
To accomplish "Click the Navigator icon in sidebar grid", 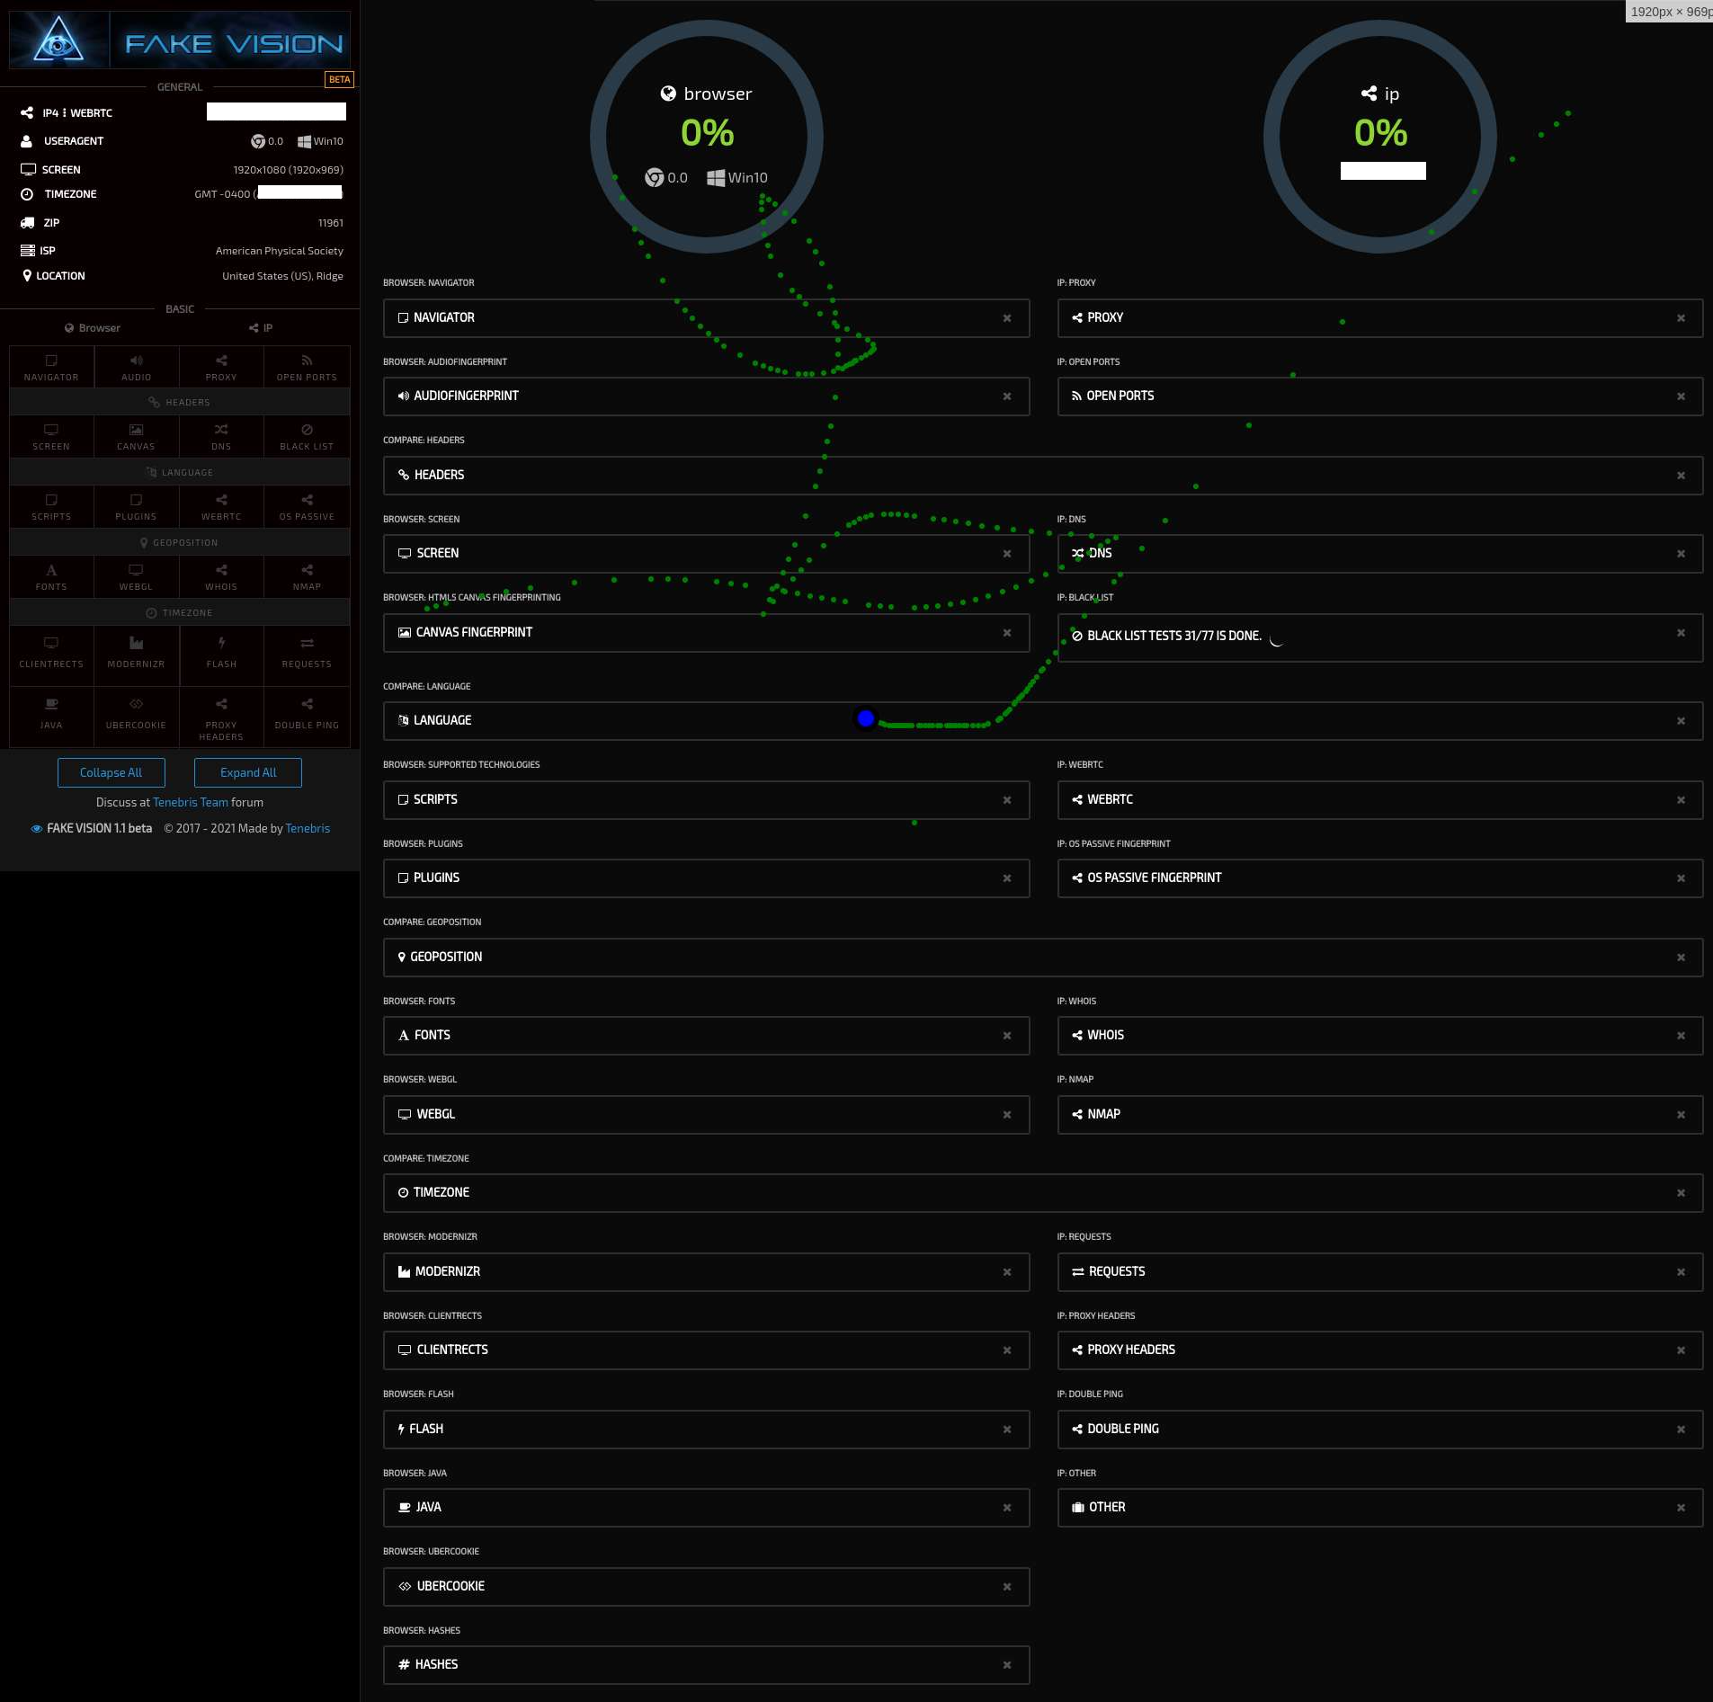I will point(51,367).
